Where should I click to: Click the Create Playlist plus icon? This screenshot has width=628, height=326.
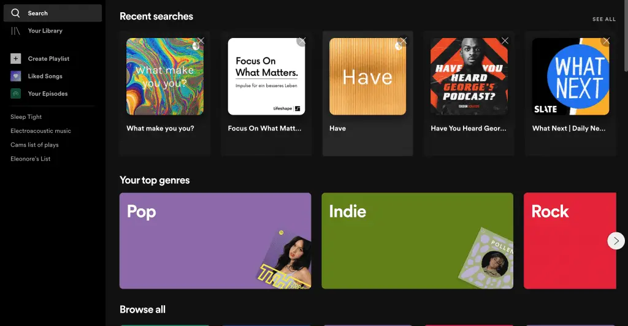15,58
